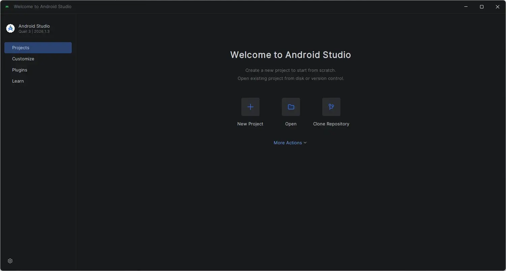The image size is (506, 271).
Task: Open the settings gear at bottom left
Action: (x=10, y=261)
